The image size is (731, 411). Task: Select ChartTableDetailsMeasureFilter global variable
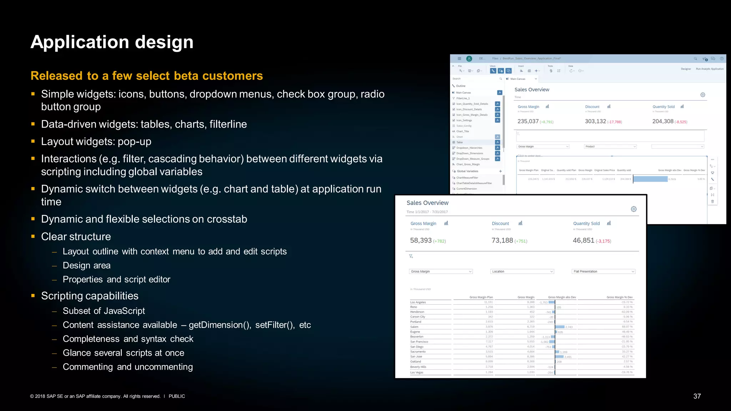[x=474, y=183]
